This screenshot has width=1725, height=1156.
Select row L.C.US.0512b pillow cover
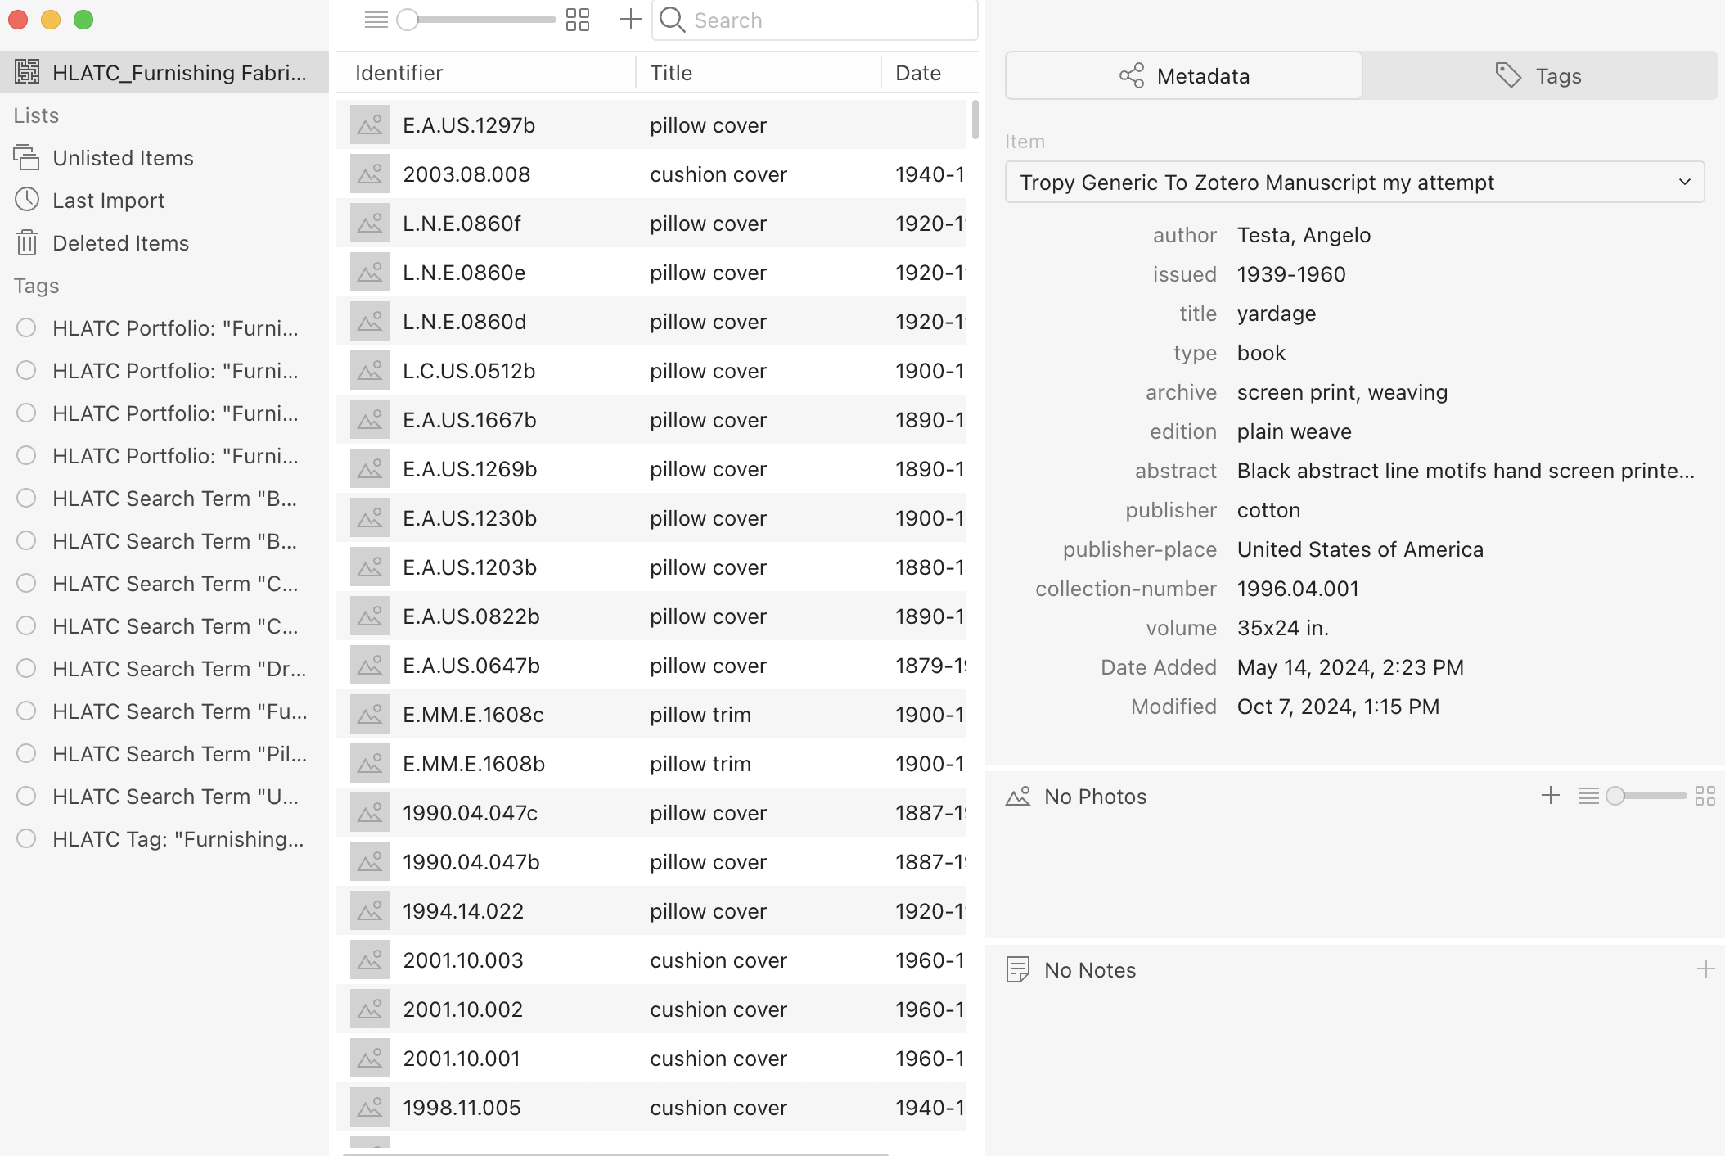click(651, 371)
